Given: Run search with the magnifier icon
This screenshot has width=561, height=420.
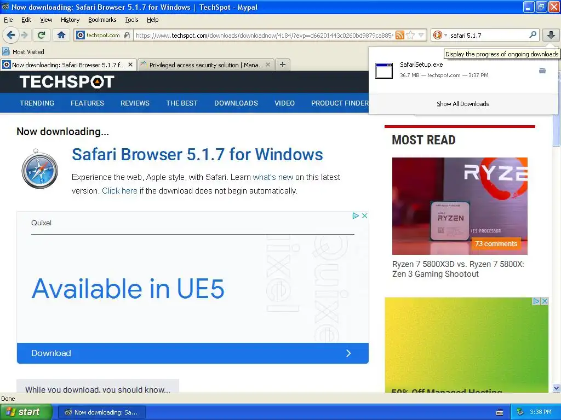Looking at the screenshot, I should (533, 35).
